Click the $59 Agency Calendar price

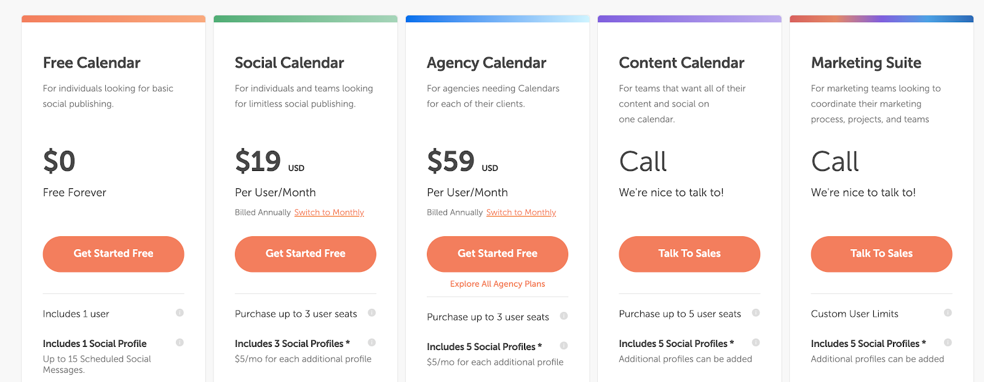point(451,161)
